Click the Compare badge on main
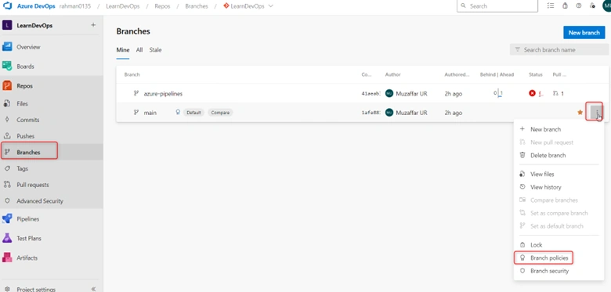This screenshot has height=292, width=611. tap(220, 113)
